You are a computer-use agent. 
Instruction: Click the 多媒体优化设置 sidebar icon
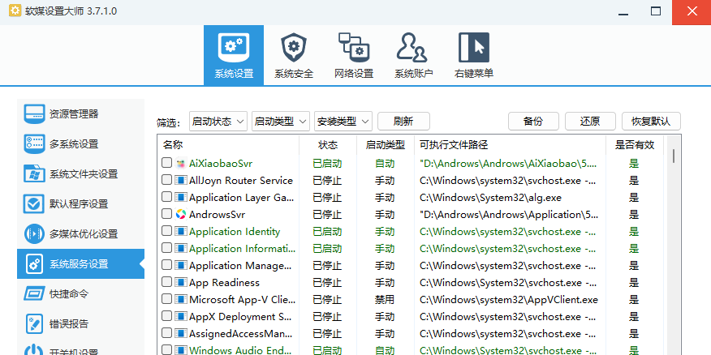point(34,233)
